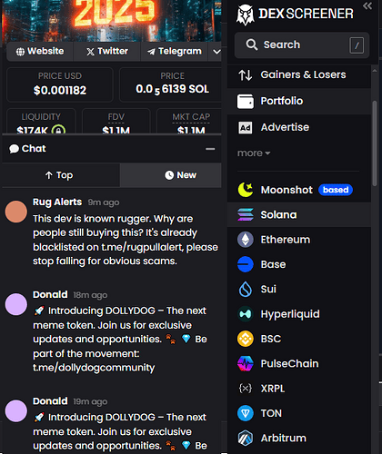Select TON chain label

(271, 413)
